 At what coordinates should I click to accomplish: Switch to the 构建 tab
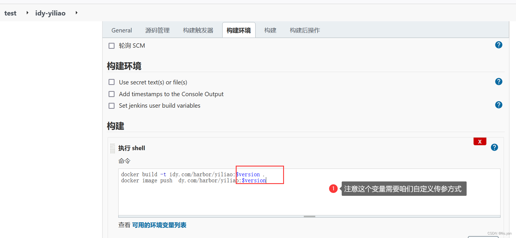[x=270, y=30]
